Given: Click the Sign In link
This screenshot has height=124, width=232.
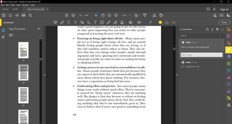Looking at the screenshot, I should click(224, 9).
